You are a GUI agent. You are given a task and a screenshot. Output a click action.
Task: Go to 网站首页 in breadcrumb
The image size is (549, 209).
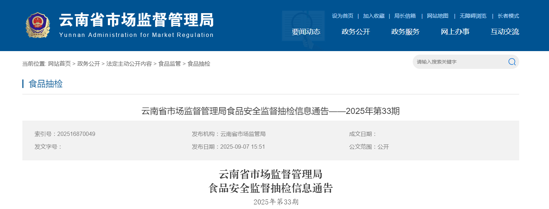(x=59, y=64)
